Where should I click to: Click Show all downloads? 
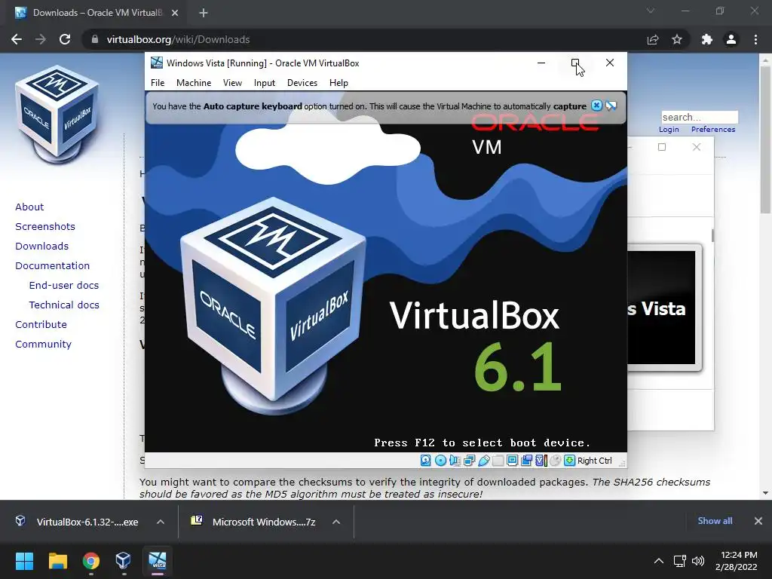[x=715, y=521]
